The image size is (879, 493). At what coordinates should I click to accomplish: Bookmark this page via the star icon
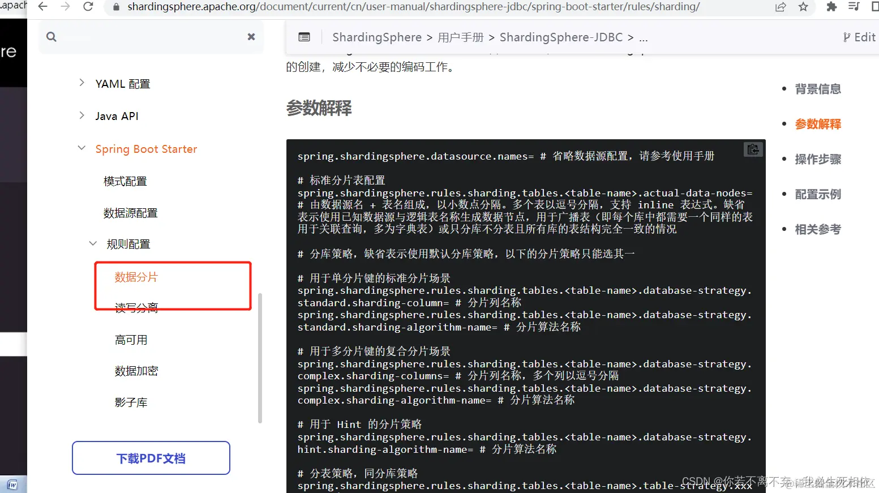pyautogui.click(x=803, y=7)
